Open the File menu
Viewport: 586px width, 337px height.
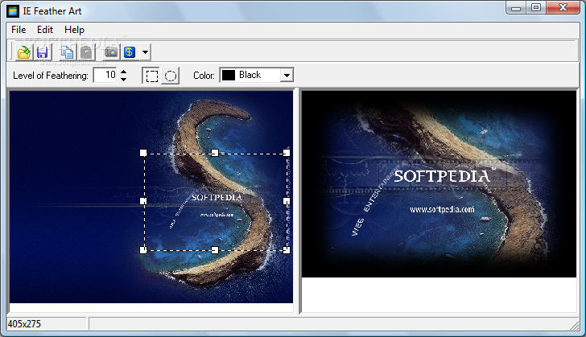(x=19, y=30)
